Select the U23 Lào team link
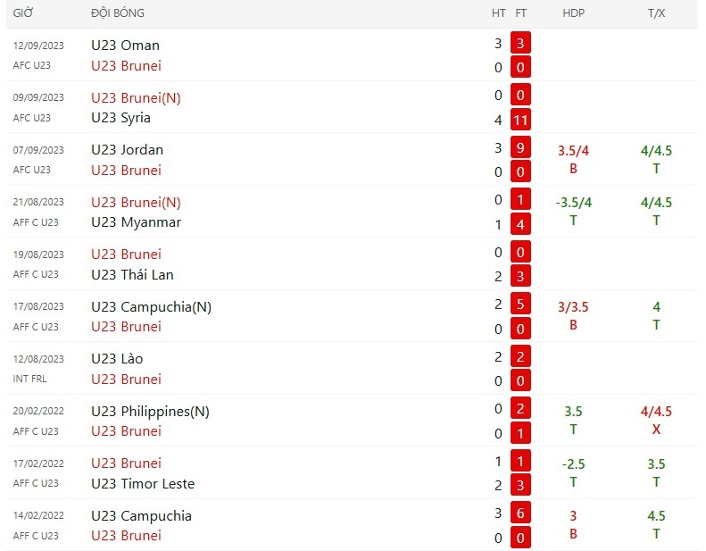The width and height of the screenshot is (706, 551). (x=117, y=359)
